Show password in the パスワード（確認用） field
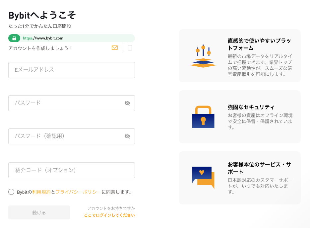The width and height of the screenshot is (310, 228). 127,136
